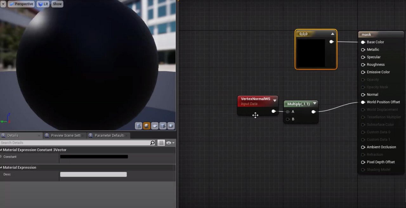Click the Multiply node B input pin
The width and height of the screenshot is (406, 208).
pos(288,119)
